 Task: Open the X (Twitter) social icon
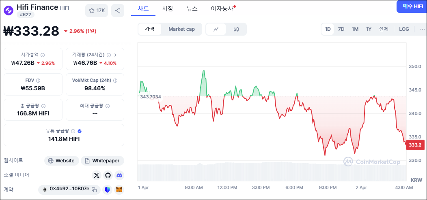tap(97, 175)
